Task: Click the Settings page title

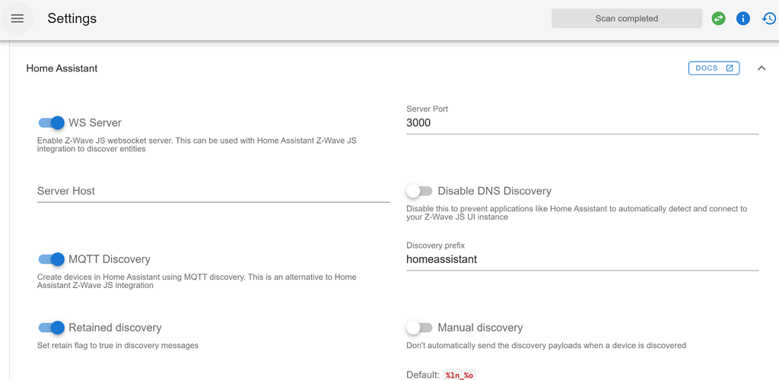Action: coord(72,18)
